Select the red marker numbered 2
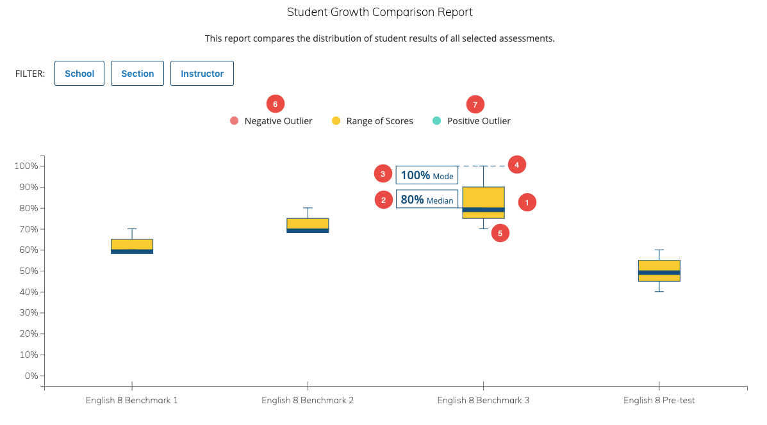This screenshot has height=425, width=767. (x=383, y=200)
